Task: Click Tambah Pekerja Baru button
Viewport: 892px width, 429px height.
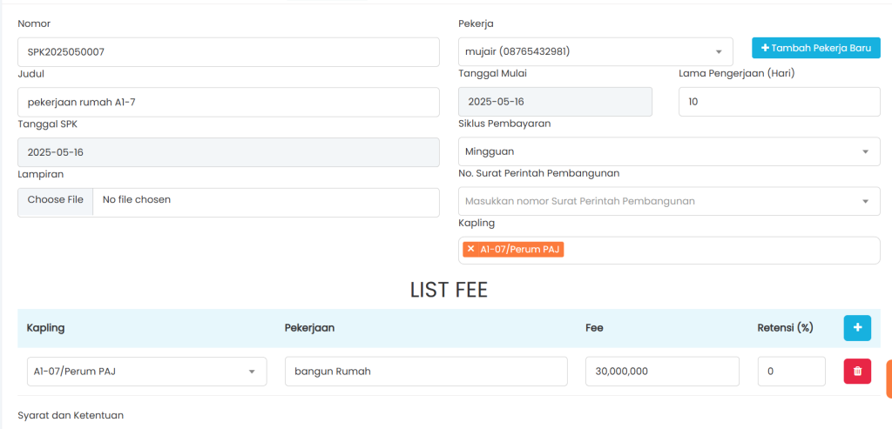Action: tap(816, 48)
